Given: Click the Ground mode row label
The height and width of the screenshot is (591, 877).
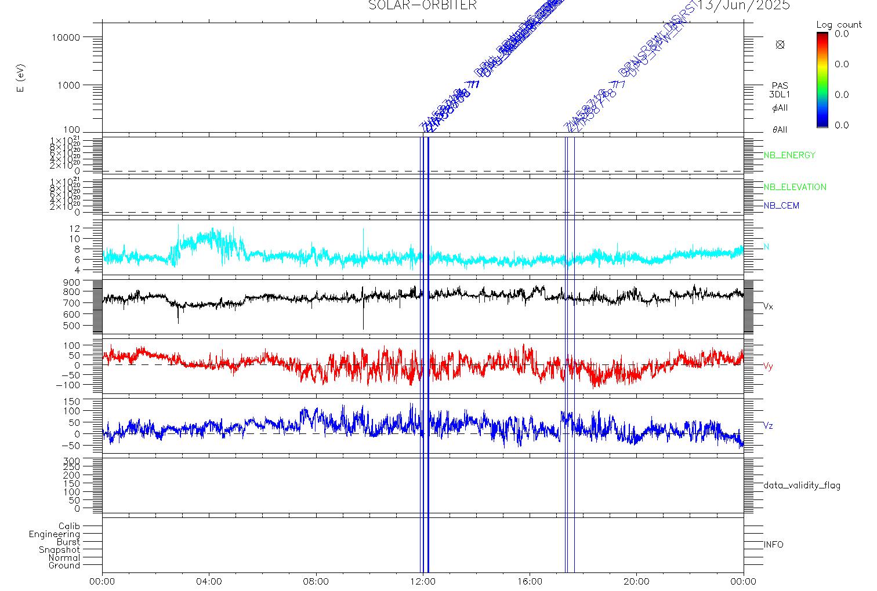Looking at the screenshot, I should 64,566.
